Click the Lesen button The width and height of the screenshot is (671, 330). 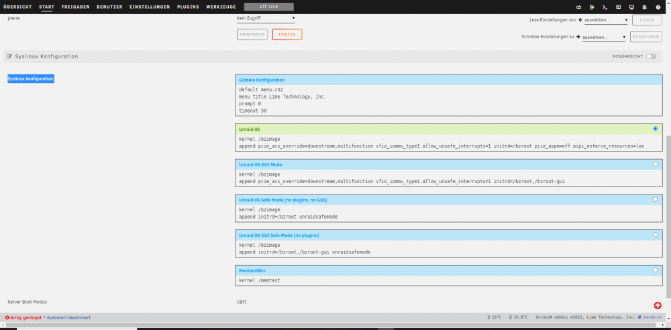647,20
